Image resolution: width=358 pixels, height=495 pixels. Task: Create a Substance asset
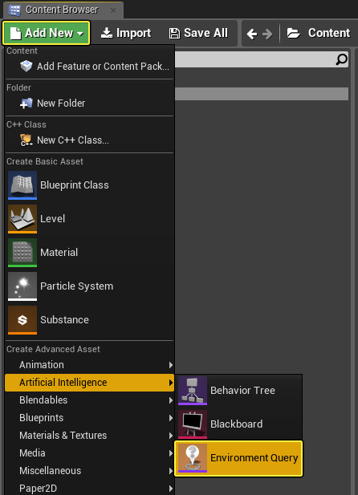coord(89,320)
